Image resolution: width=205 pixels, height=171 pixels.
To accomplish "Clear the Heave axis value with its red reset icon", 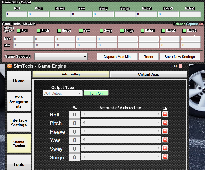I will click(165, 131).
